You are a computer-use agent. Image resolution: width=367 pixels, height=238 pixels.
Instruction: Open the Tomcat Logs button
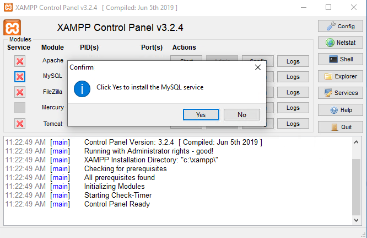(293, 124)
